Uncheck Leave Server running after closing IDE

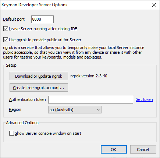point(6,29)
